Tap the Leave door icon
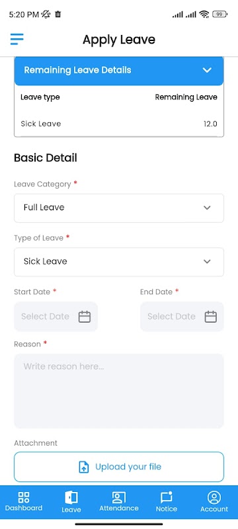238x529 pixels. [71, 497]
